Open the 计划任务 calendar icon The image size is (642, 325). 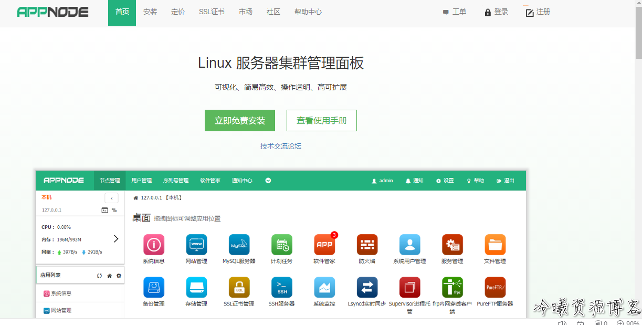(x=282, y=245)
